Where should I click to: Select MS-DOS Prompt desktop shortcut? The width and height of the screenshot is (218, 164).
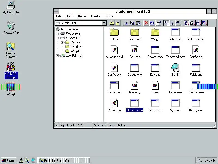tap(11, 71)
